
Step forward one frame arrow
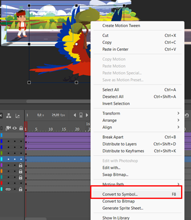[87, 115]
